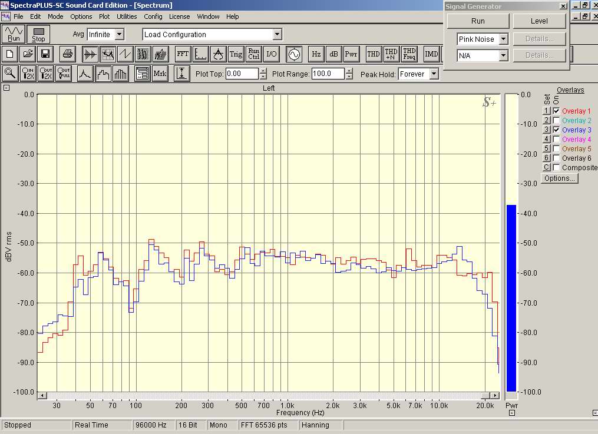Open the calibration compass icon
The image size is (598, 434).
point(218,54)
